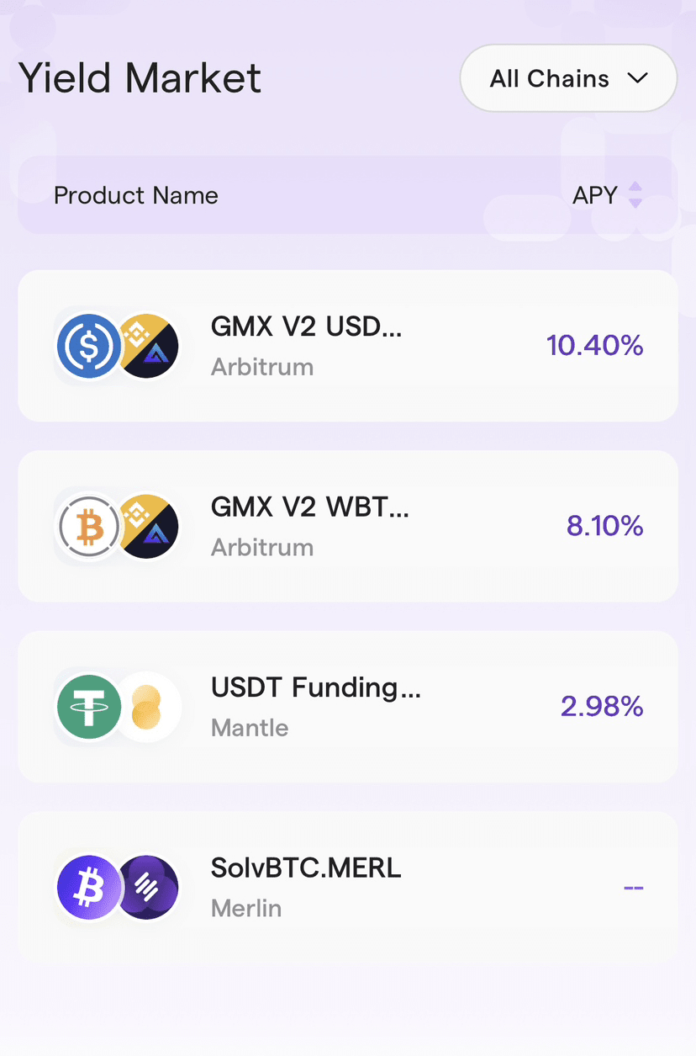Click the Merlin chain striped icon
696x1056 pixels.
tap(146, 888)
